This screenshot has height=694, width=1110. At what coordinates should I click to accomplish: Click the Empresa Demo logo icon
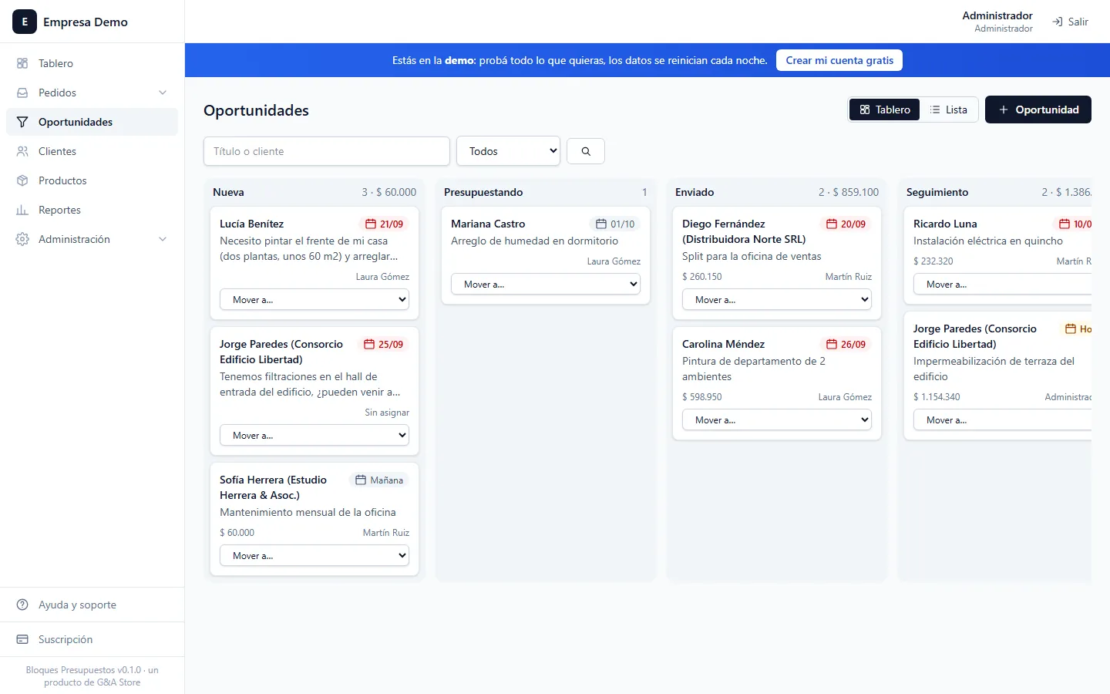25,22
